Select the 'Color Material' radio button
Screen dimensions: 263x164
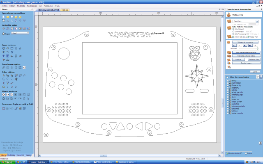tap(233, 29)
